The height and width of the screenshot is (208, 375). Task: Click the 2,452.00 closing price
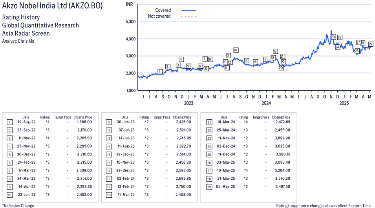coord(84,195)
